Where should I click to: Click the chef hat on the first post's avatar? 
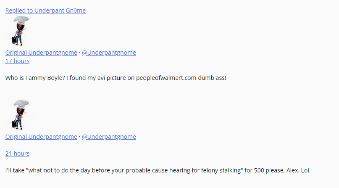21,20
